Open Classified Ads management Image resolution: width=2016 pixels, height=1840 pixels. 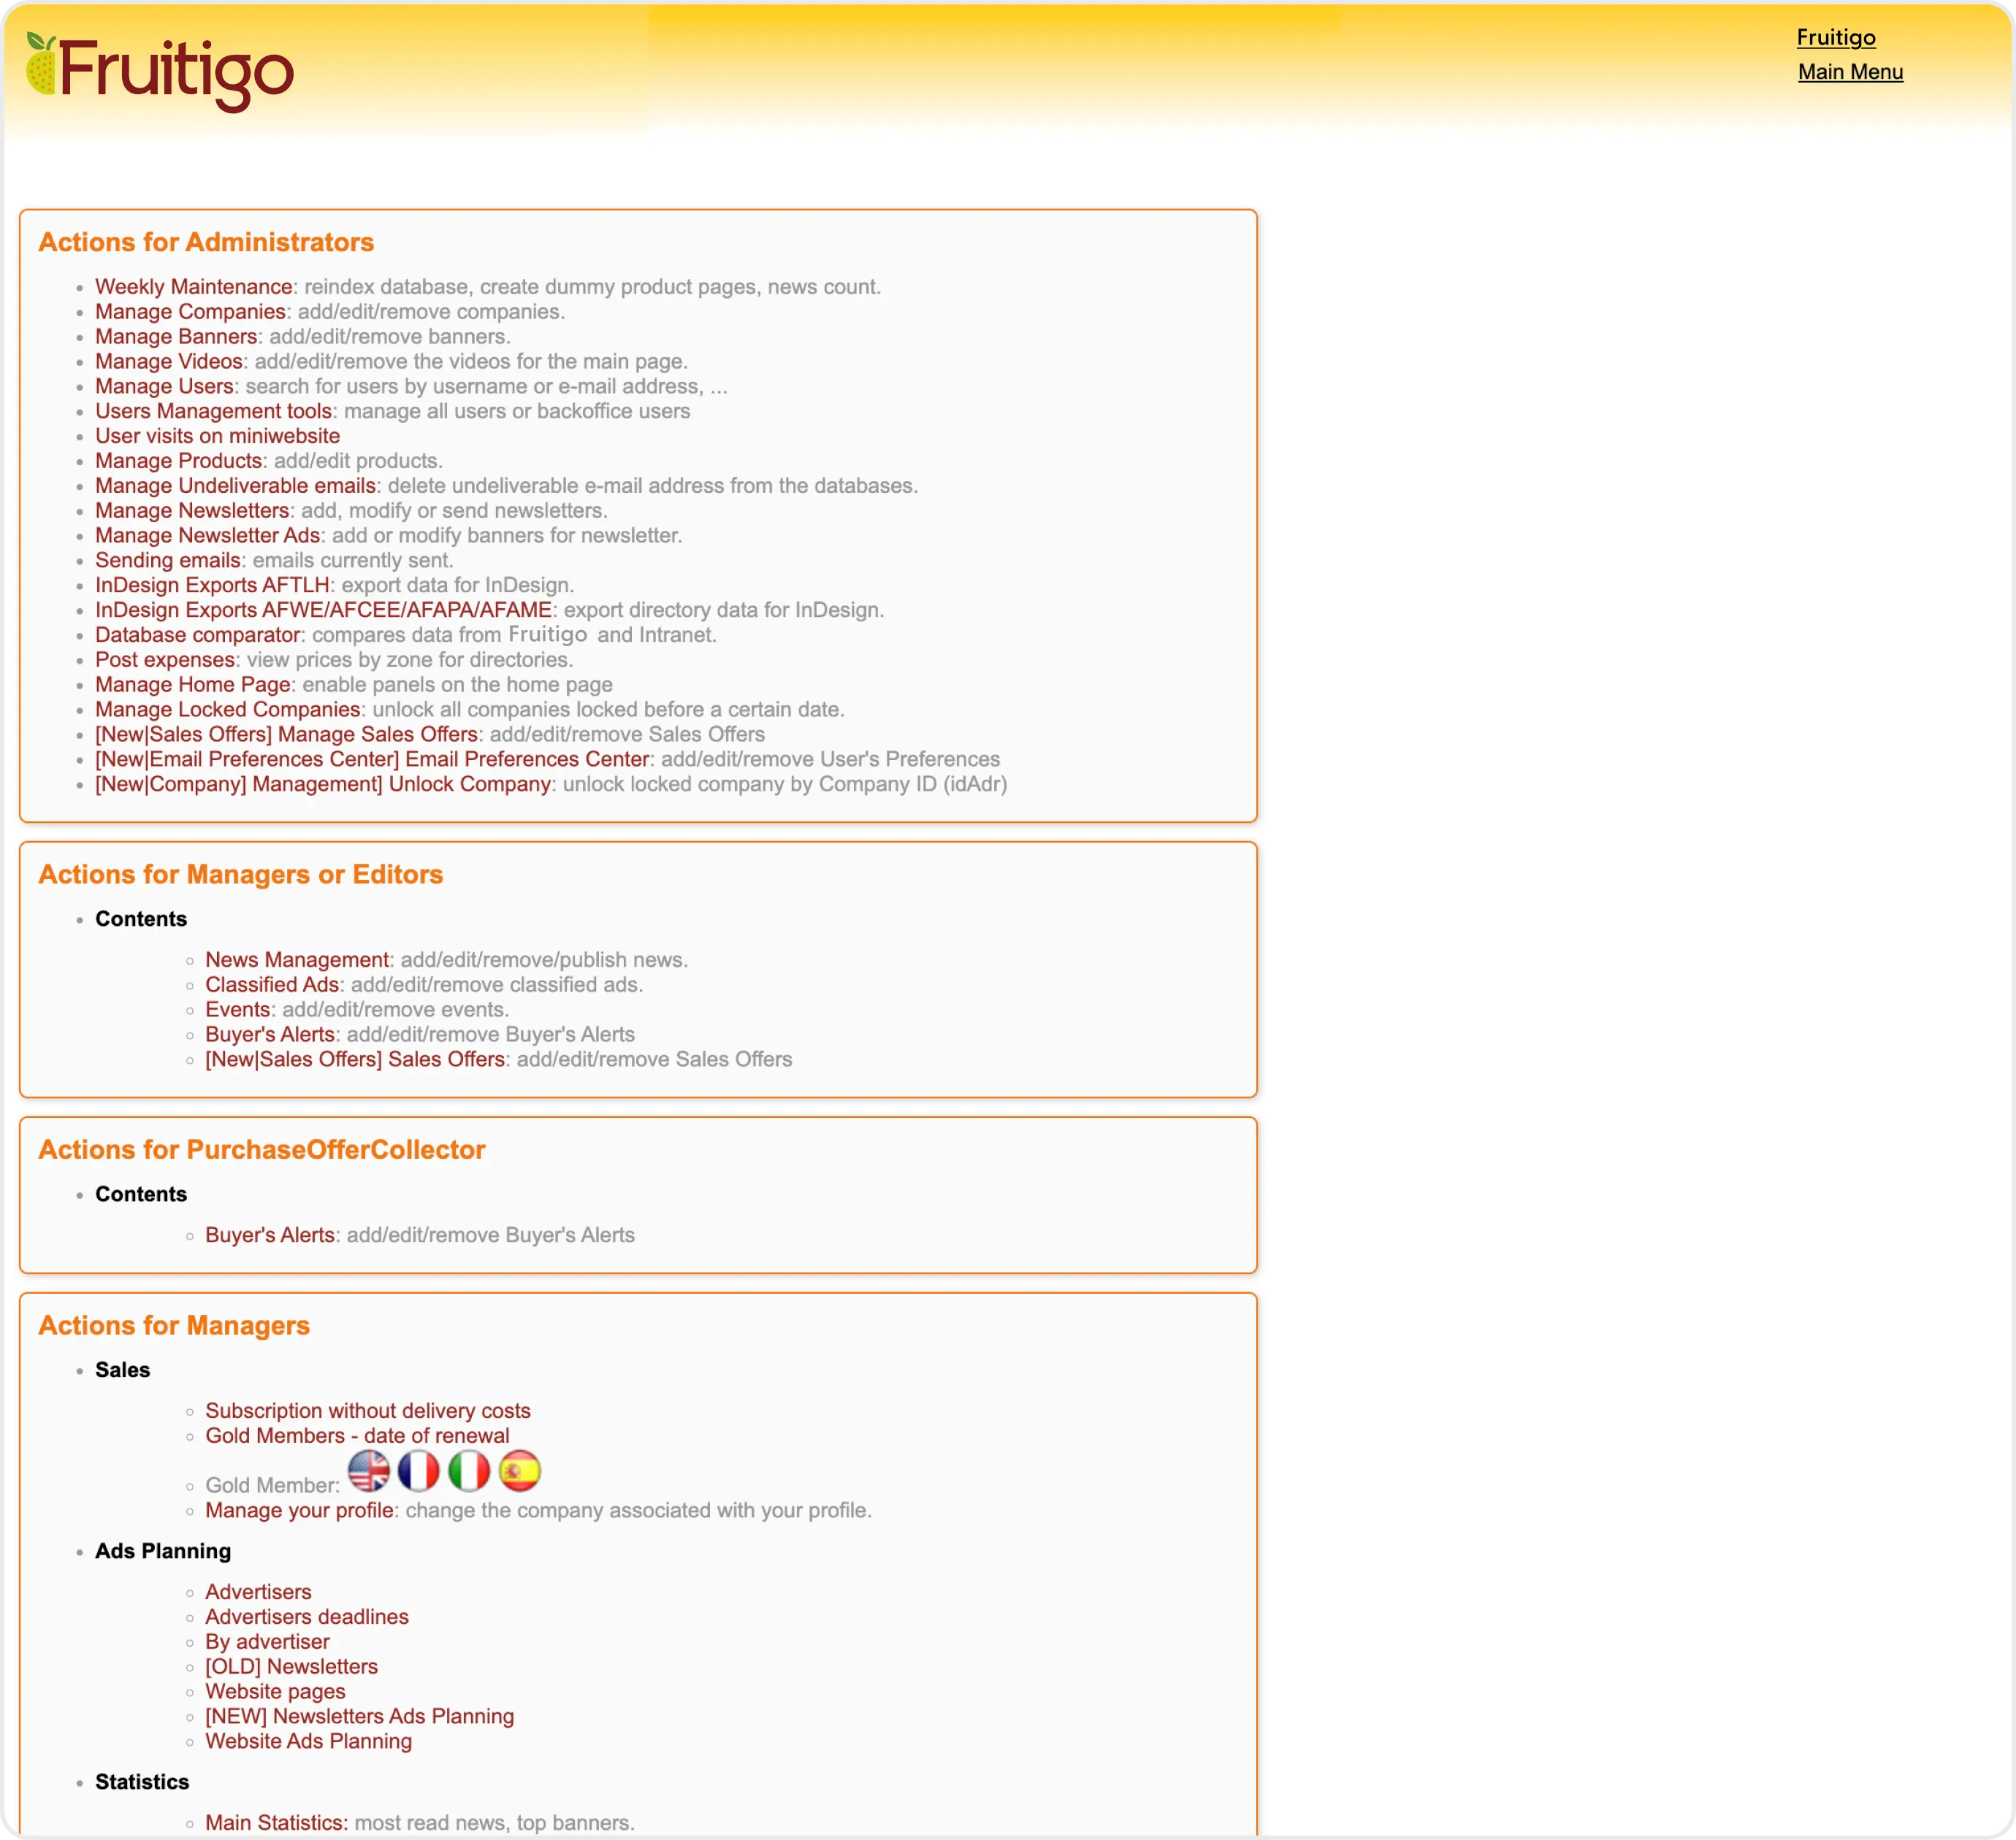[x=272, y=986]
